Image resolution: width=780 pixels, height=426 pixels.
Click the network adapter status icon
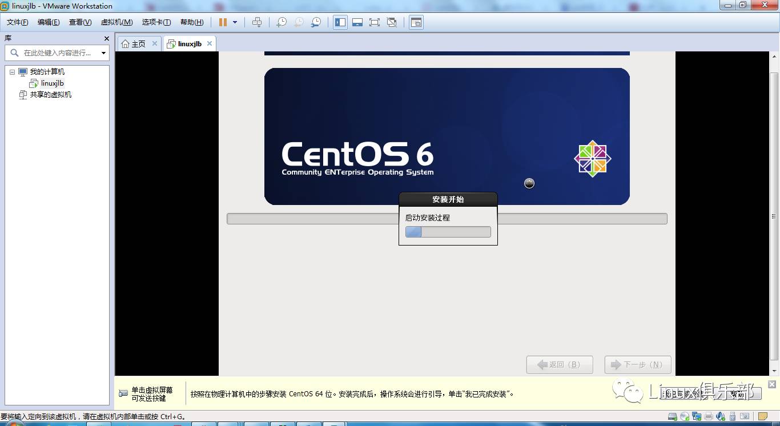[x=697, y=416]
